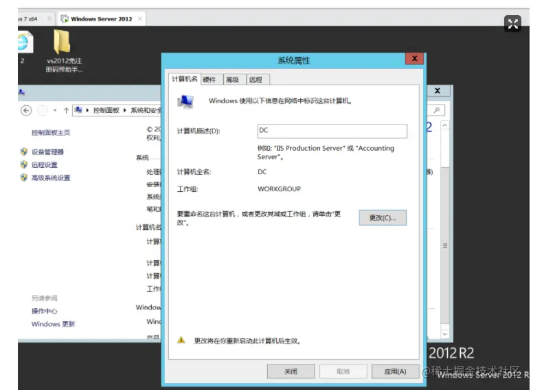
Task: Click the computer icon in System Properties
Action: click(185, 101)
